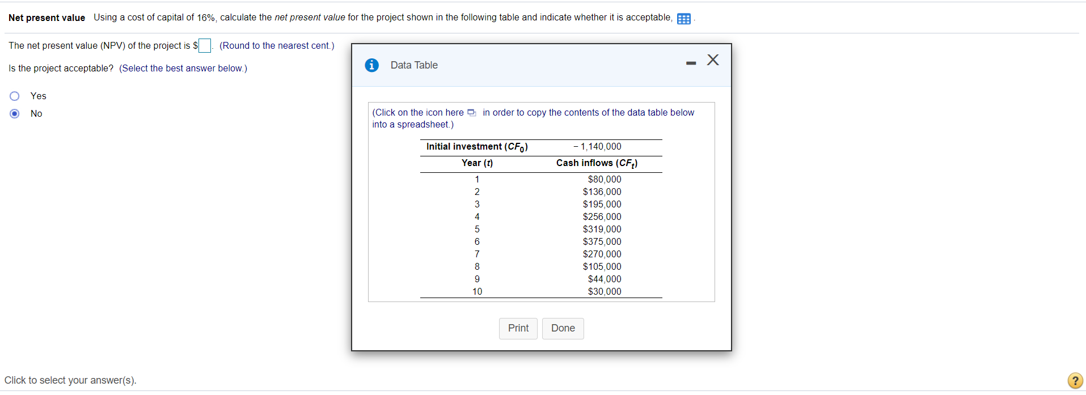Click the cash inflow $136,000

(x=602, y=192)
